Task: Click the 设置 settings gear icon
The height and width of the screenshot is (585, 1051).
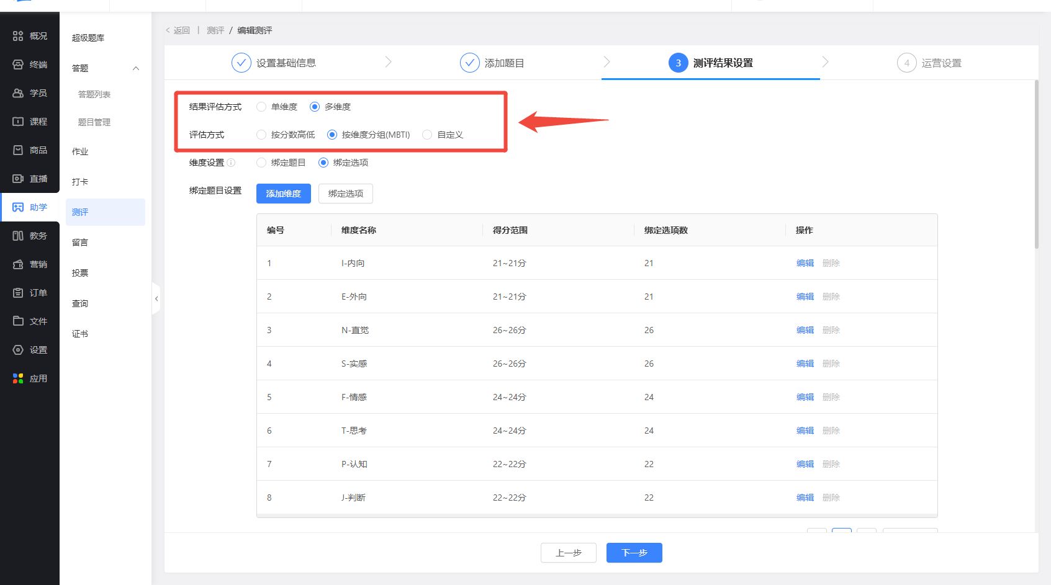Action: tap(18, 350)
